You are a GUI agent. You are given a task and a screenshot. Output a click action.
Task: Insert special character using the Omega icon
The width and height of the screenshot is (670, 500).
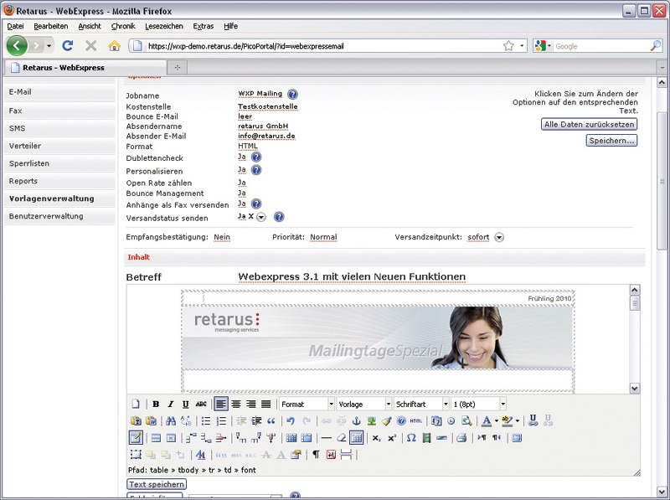pos(411,438)
